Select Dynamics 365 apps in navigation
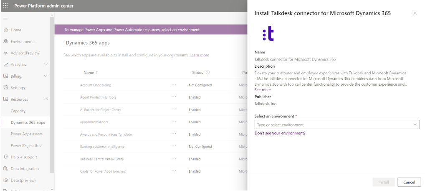This screenshot has width=425, height=193. tap(28, 122)
